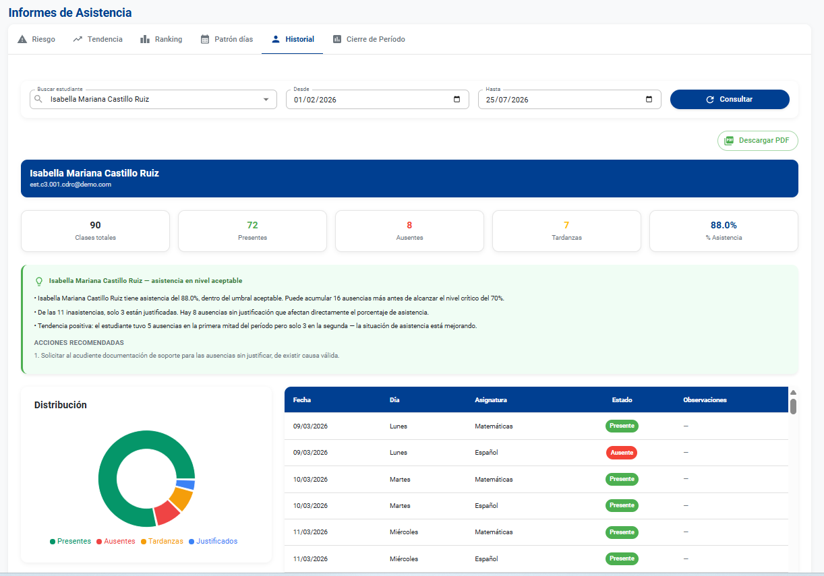Open the Hasta date picker calendar icon
Image resolution: width=824 pixels, height=576 pixels.
(649, 99)
